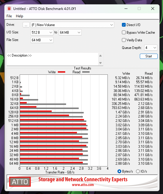Select the Bytes/s radio button
Screen dimensions: 163x194
[x=119, y=171]
